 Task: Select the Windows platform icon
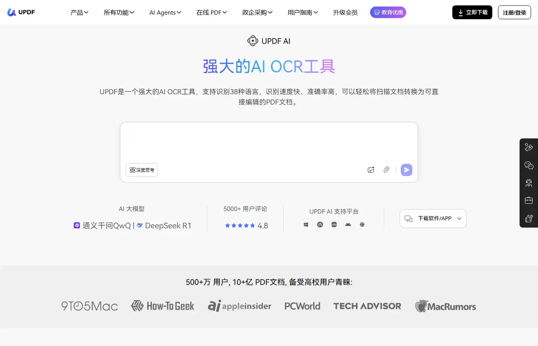(x=306, y=225)
